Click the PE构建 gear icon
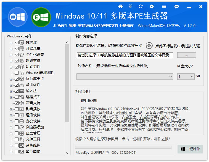The height and width of the screenshot is (162, 209). pos(22,43)
